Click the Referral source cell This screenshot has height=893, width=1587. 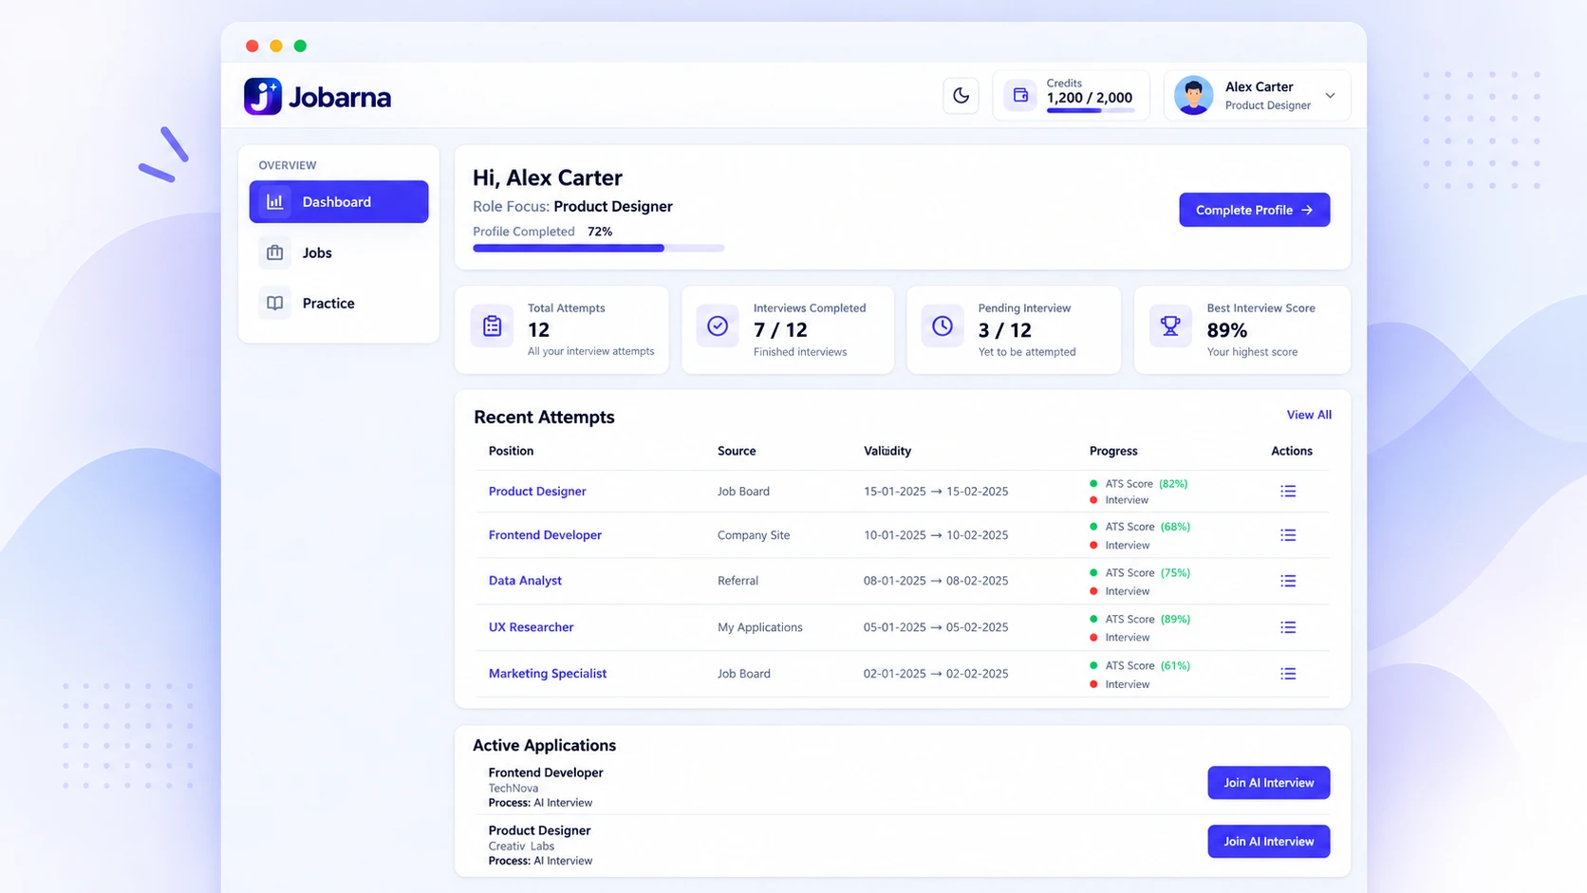coord(737,581)
